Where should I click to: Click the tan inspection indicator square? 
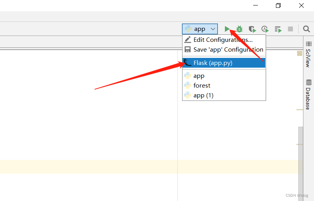tap(299, 53)
